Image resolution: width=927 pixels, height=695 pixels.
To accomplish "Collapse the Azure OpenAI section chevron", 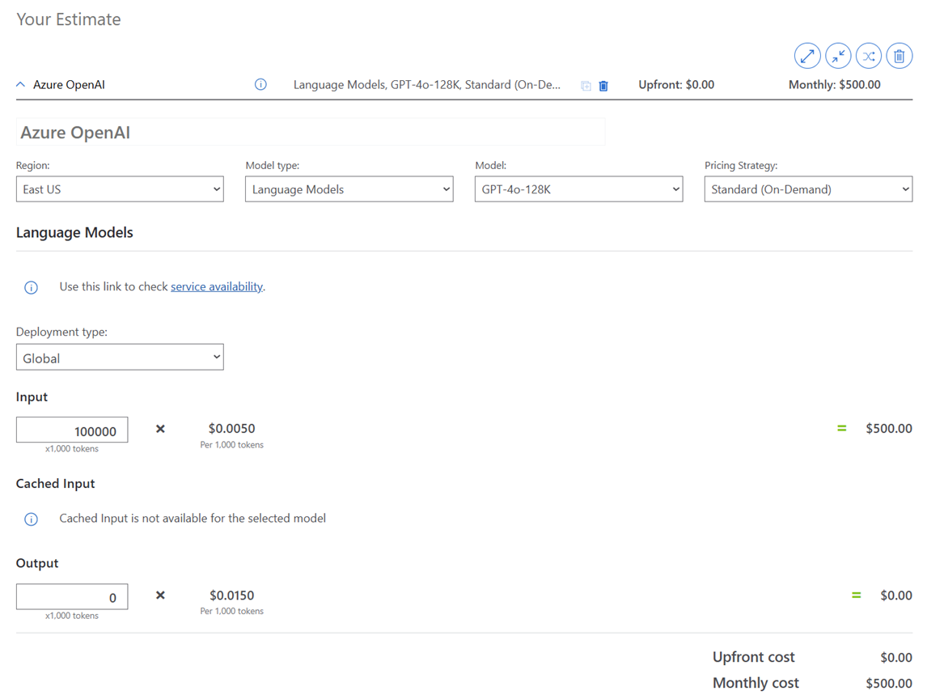I will pyautogui.click(x=21, y=84).
